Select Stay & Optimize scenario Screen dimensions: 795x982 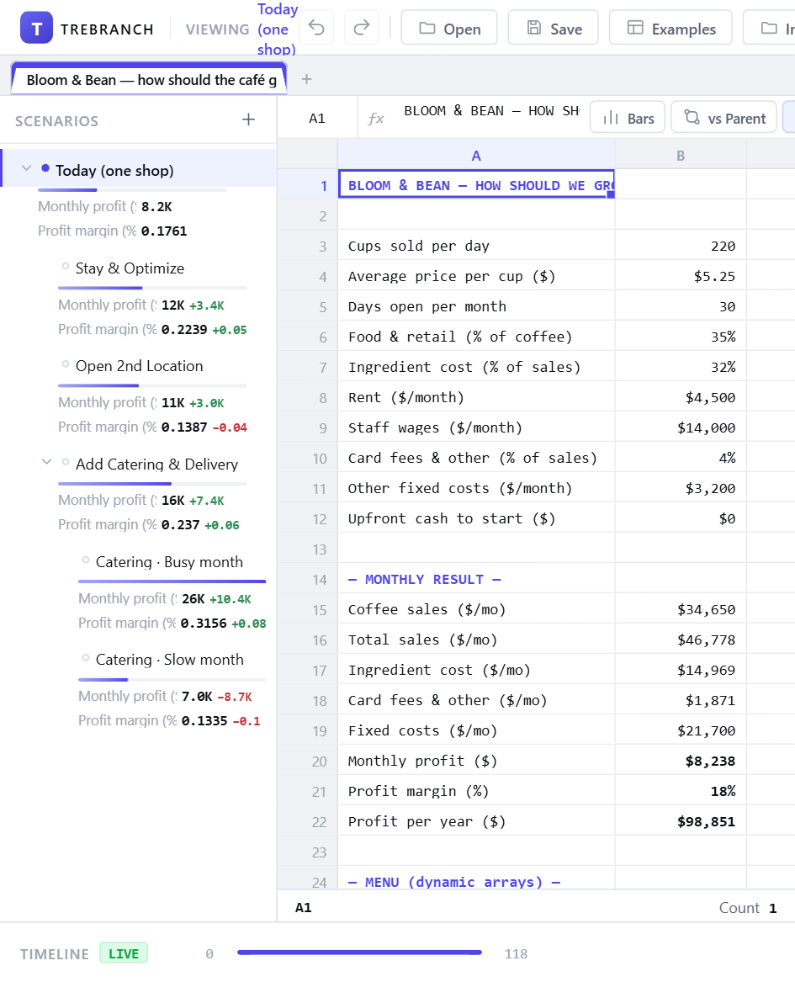click(x=130, y=268)
